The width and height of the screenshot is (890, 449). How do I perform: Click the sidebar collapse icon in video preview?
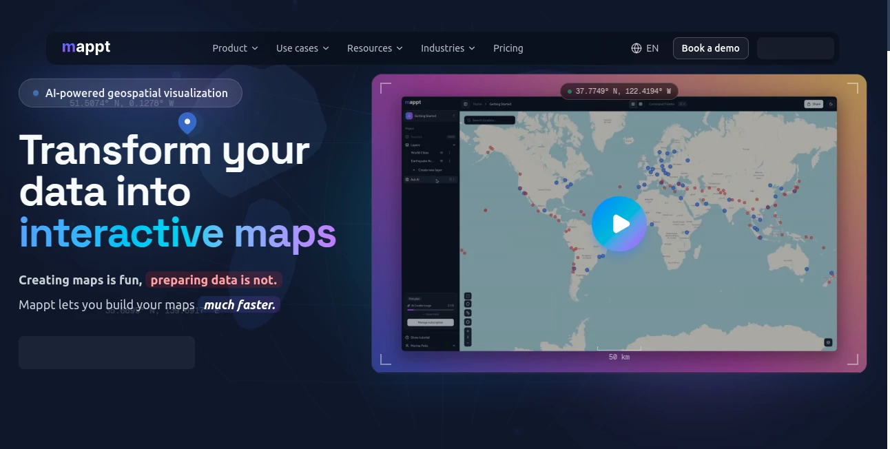click(466, 104)
